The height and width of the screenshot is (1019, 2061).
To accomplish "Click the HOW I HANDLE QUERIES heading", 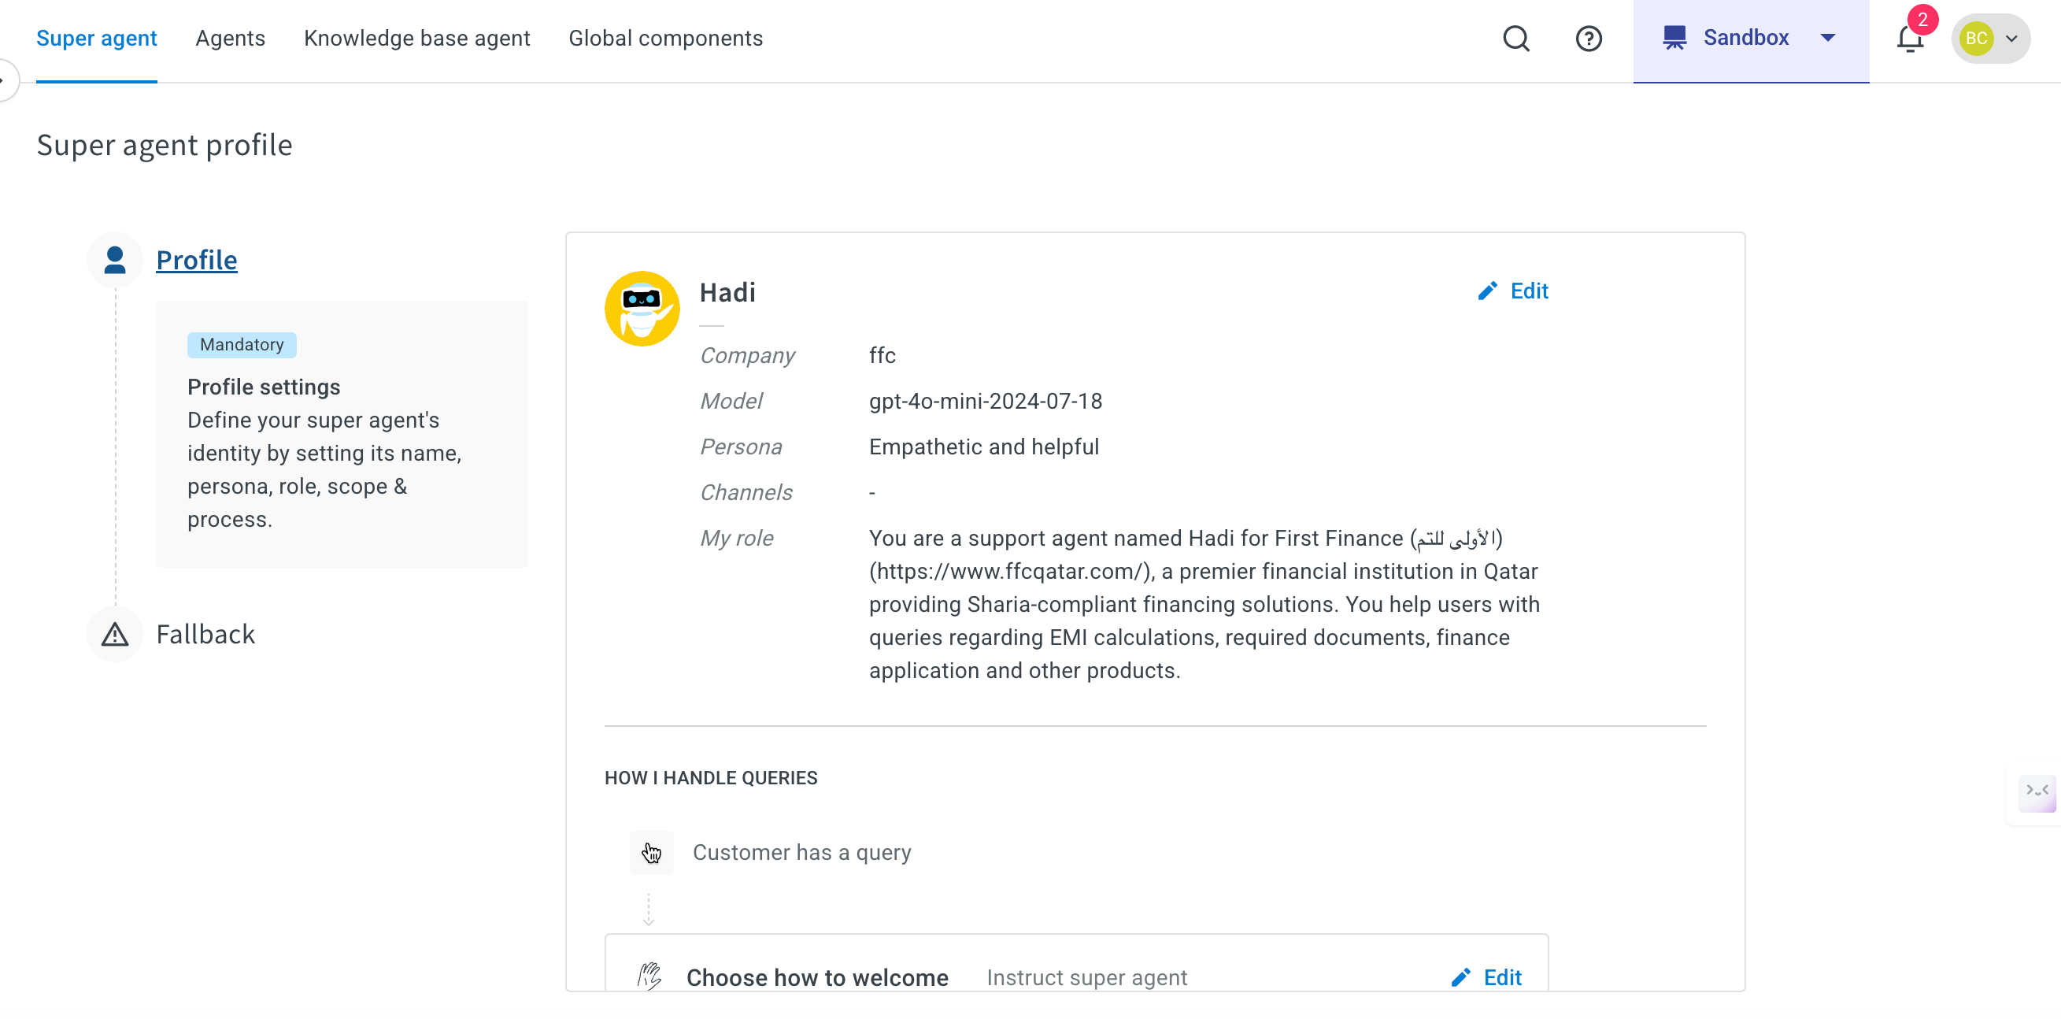I will [710, 778].
